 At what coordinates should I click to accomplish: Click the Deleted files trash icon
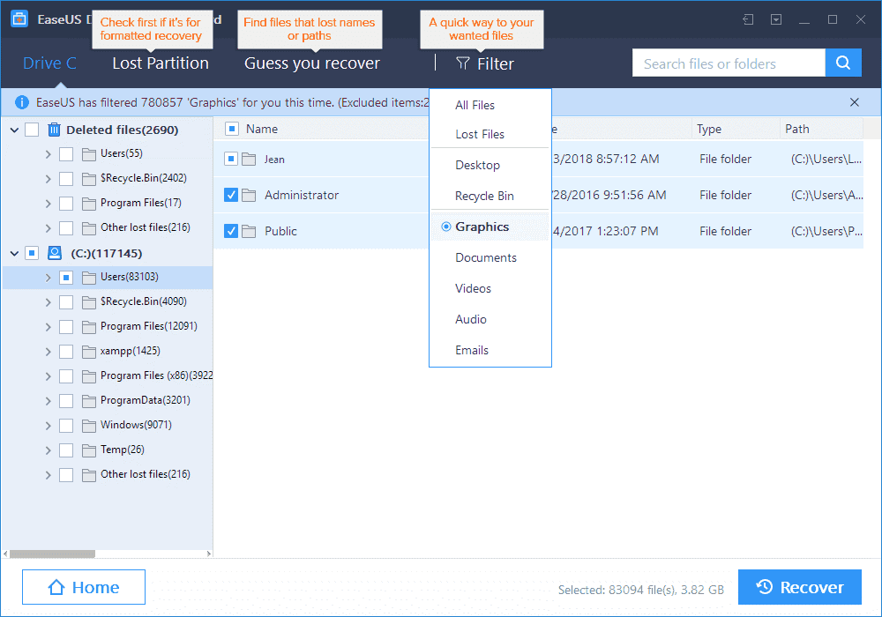(54, 130)
